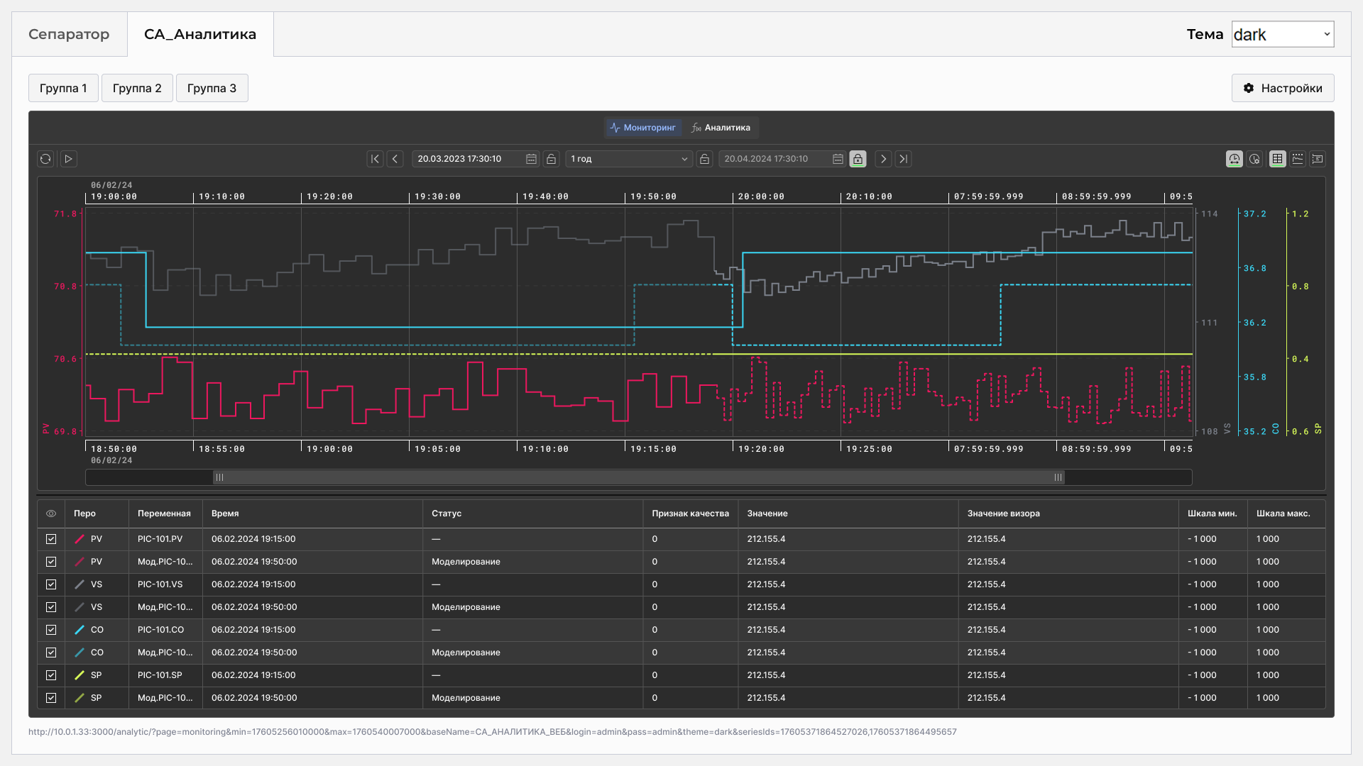
Task: Toggle the chart legend trend icon
Action: tap(1298, 159)
